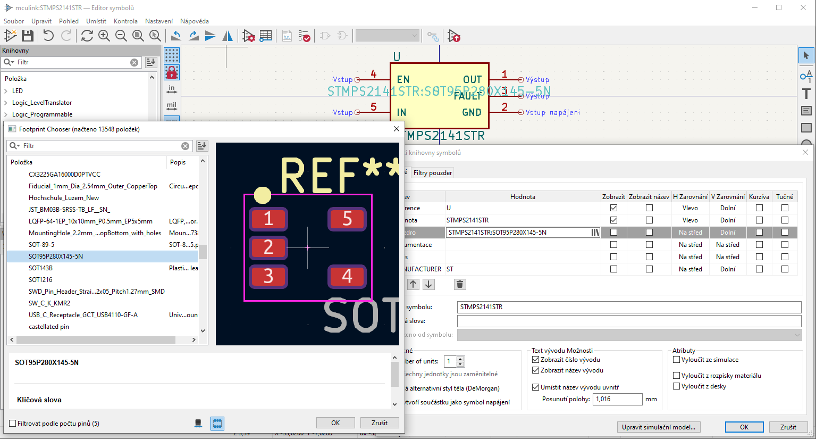Open the pin table icon

pyautogui.click(x=266, y=36)
